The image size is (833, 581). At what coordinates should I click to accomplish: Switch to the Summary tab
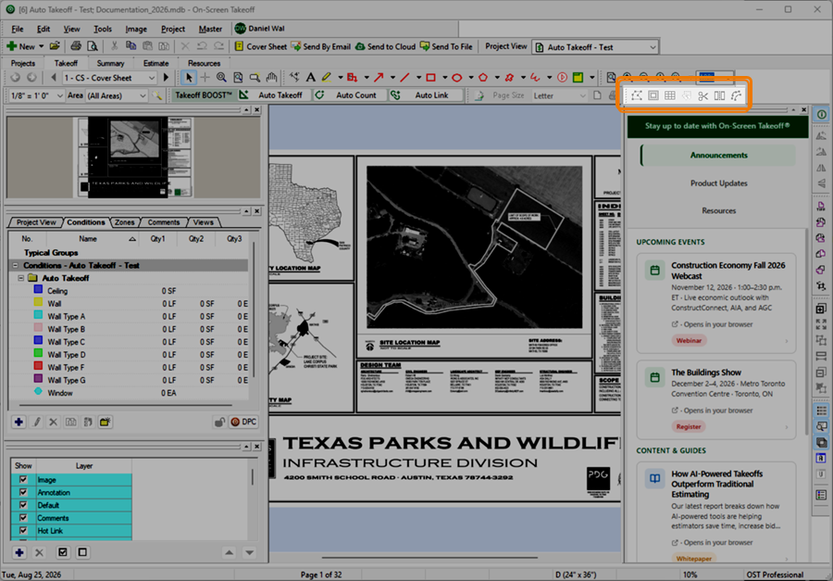click(110, 63)
